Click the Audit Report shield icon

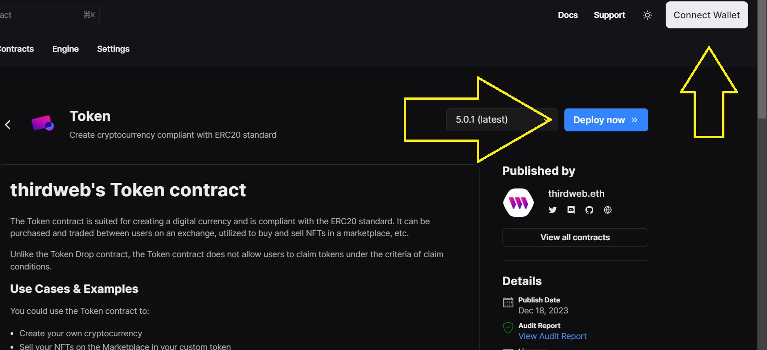point(508,328)
